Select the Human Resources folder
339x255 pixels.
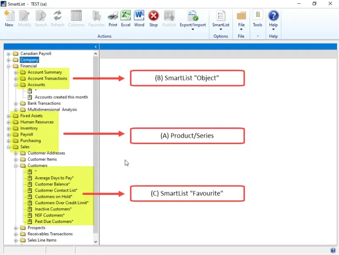point(37,122)
